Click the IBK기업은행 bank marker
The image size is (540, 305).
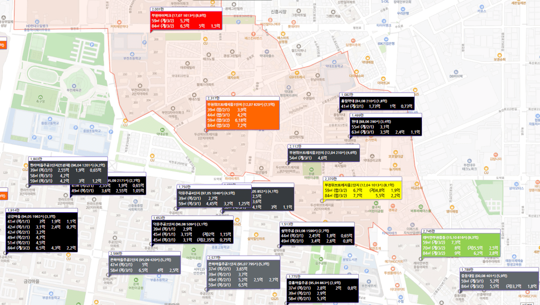(386, 39)
